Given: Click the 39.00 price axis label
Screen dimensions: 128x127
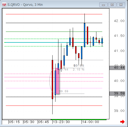Looking at the screenshot, I should 119,111.
